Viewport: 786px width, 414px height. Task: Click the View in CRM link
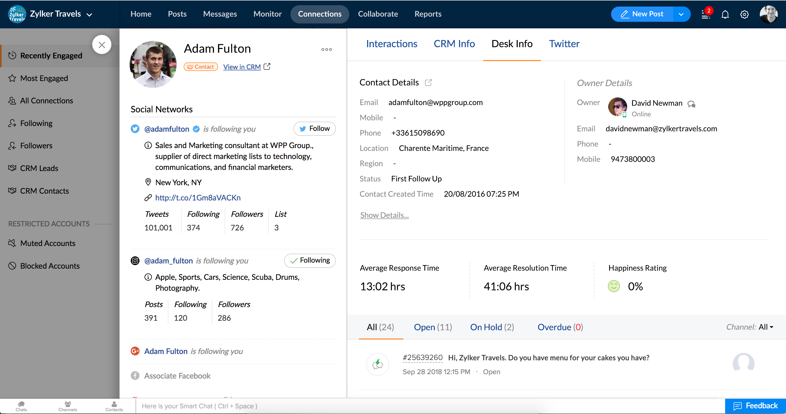pyautogui.click(x=242, y=67)
